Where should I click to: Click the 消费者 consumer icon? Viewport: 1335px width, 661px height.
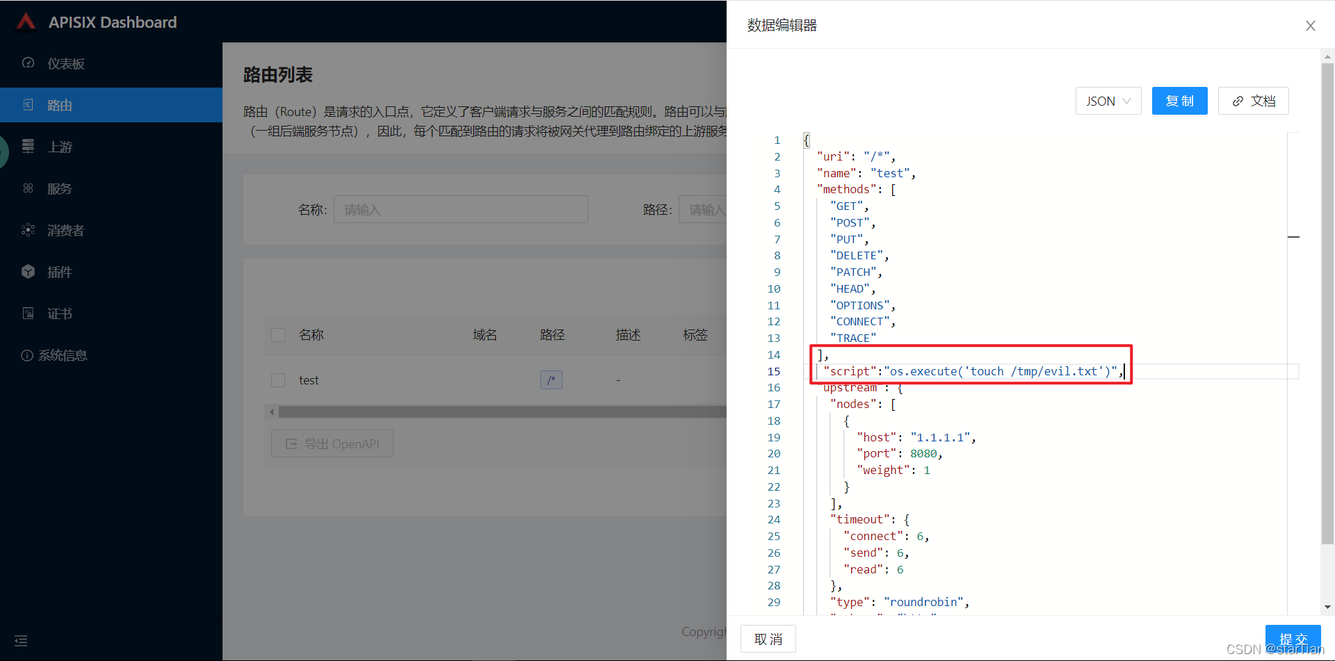click(x=28, y=230)
